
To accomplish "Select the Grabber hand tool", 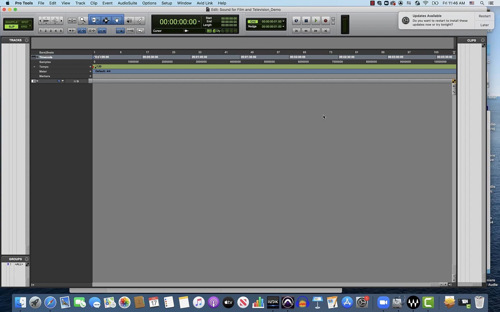I will click(x=117, y=20).
